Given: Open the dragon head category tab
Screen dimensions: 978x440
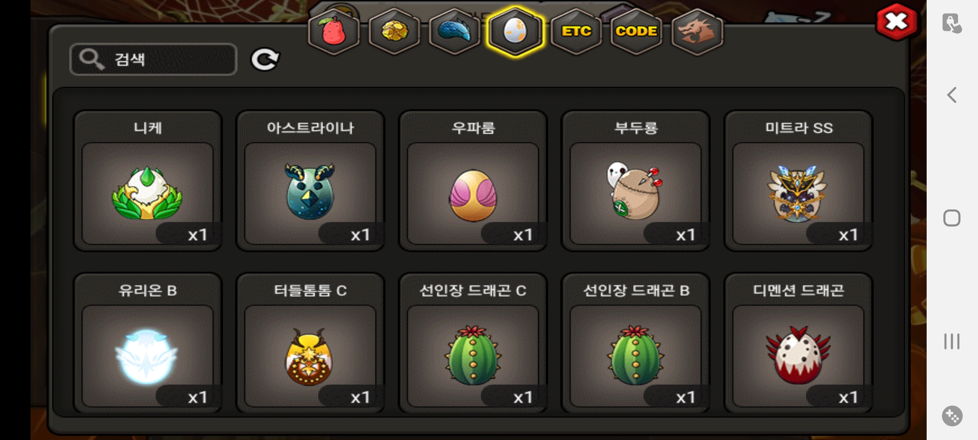Looking at the screenshot, I should pyautogui.click(x=697, y=32).
